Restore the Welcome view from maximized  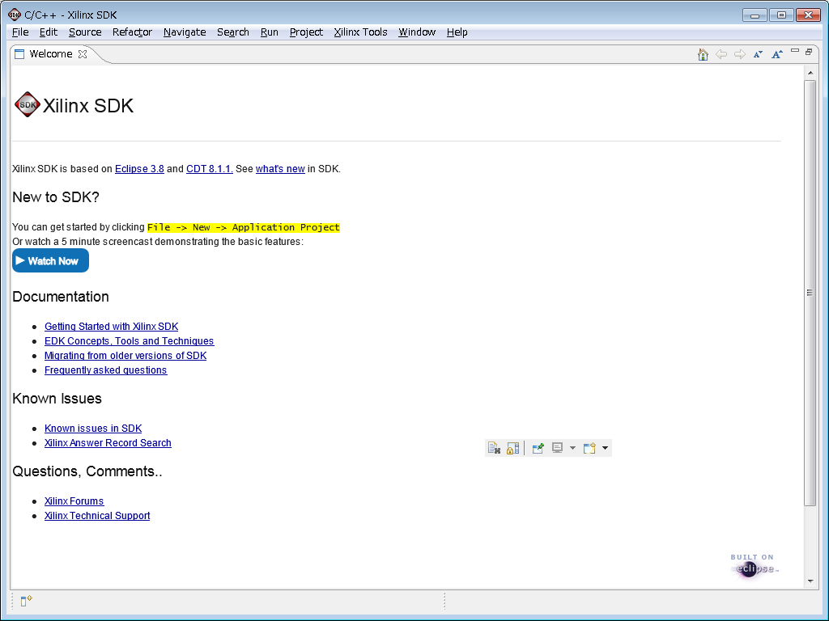pos(808,51)
